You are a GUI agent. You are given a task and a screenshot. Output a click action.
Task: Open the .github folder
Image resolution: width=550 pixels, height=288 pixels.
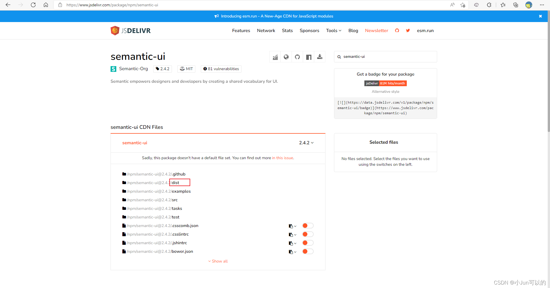(x=154, y=174)
